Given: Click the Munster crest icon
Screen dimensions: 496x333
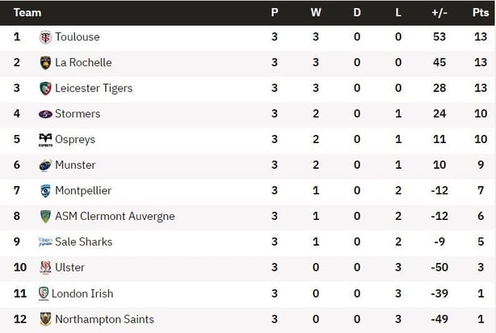Looking at the screenshot, I should pyautogui.click(x=45, y=166).
